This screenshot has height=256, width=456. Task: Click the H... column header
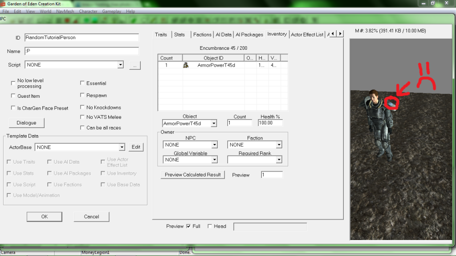(x=262, y=58)
